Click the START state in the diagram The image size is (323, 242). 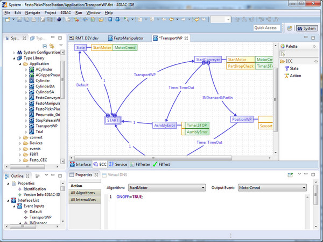(113, 121)
